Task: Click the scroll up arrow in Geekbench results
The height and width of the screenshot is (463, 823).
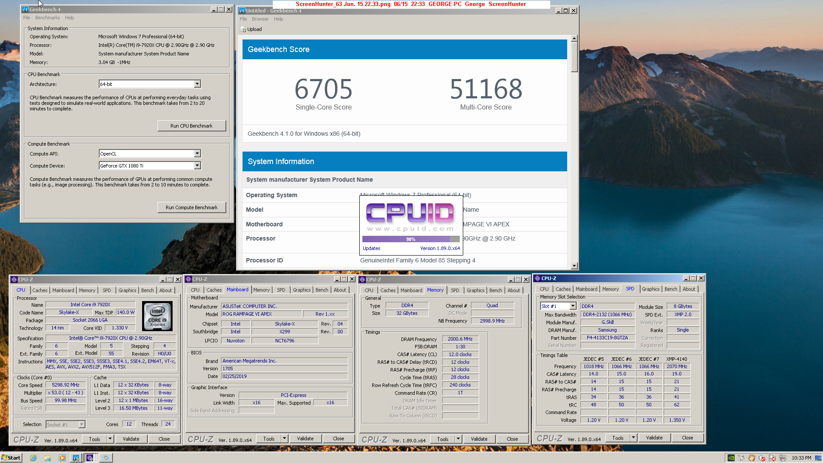Action: coord(574,39)
